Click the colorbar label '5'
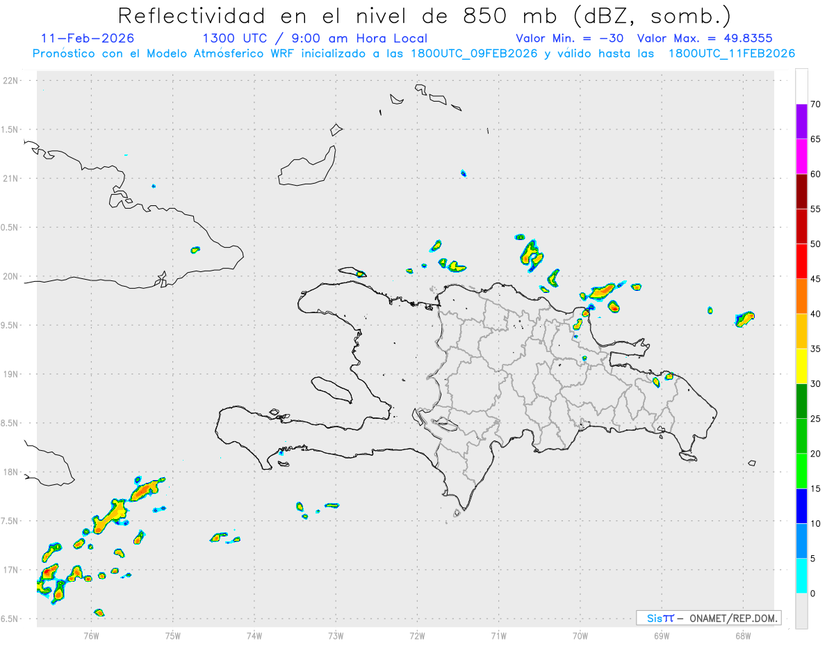 [x=813, y=559]
